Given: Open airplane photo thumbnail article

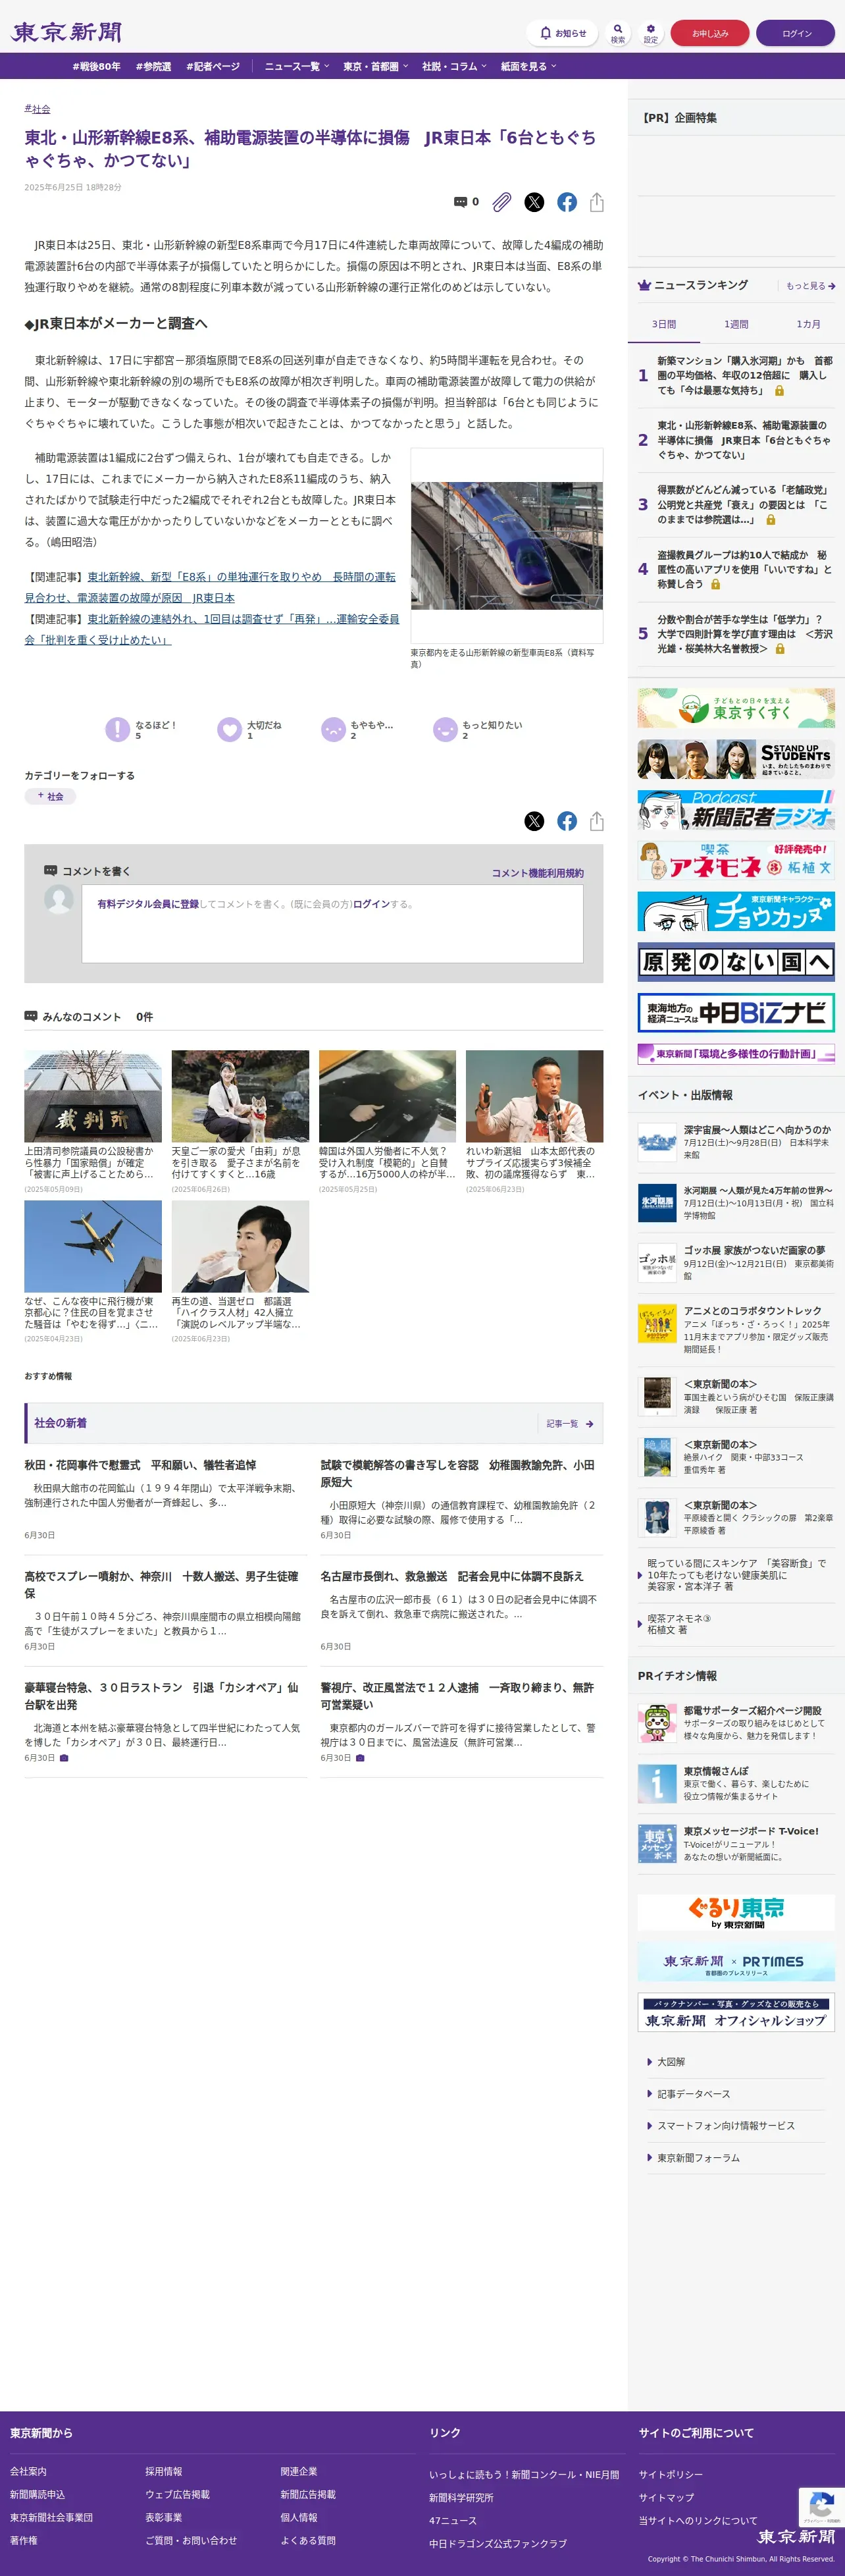Looking at the screenshot, I should (x=93, y=1246).
